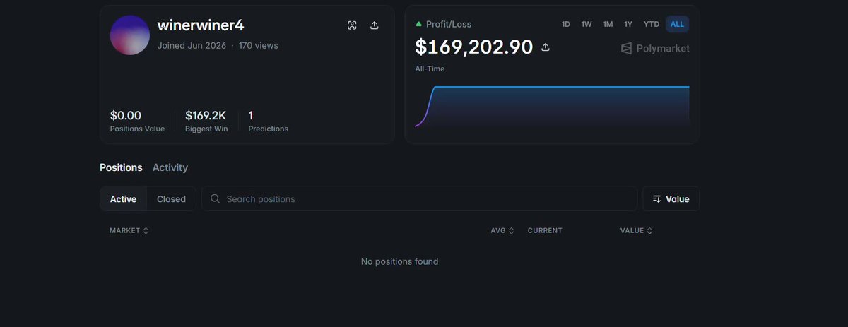Click the Predictions count stat
The height and width of the screenshot is (327, 848).
tap(268, 121)
